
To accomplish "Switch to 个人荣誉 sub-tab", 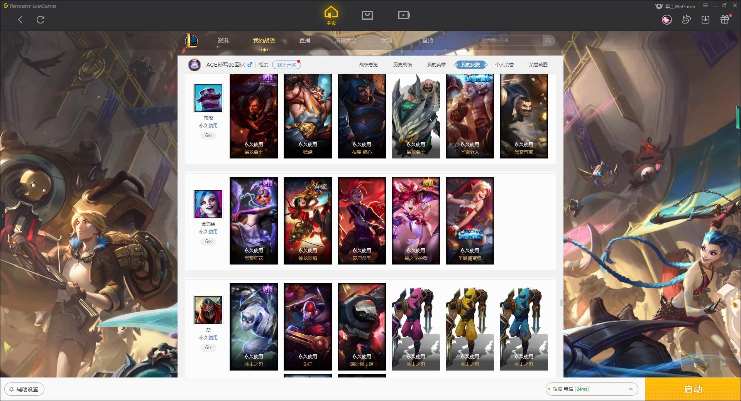I will (x=504, y=65).
